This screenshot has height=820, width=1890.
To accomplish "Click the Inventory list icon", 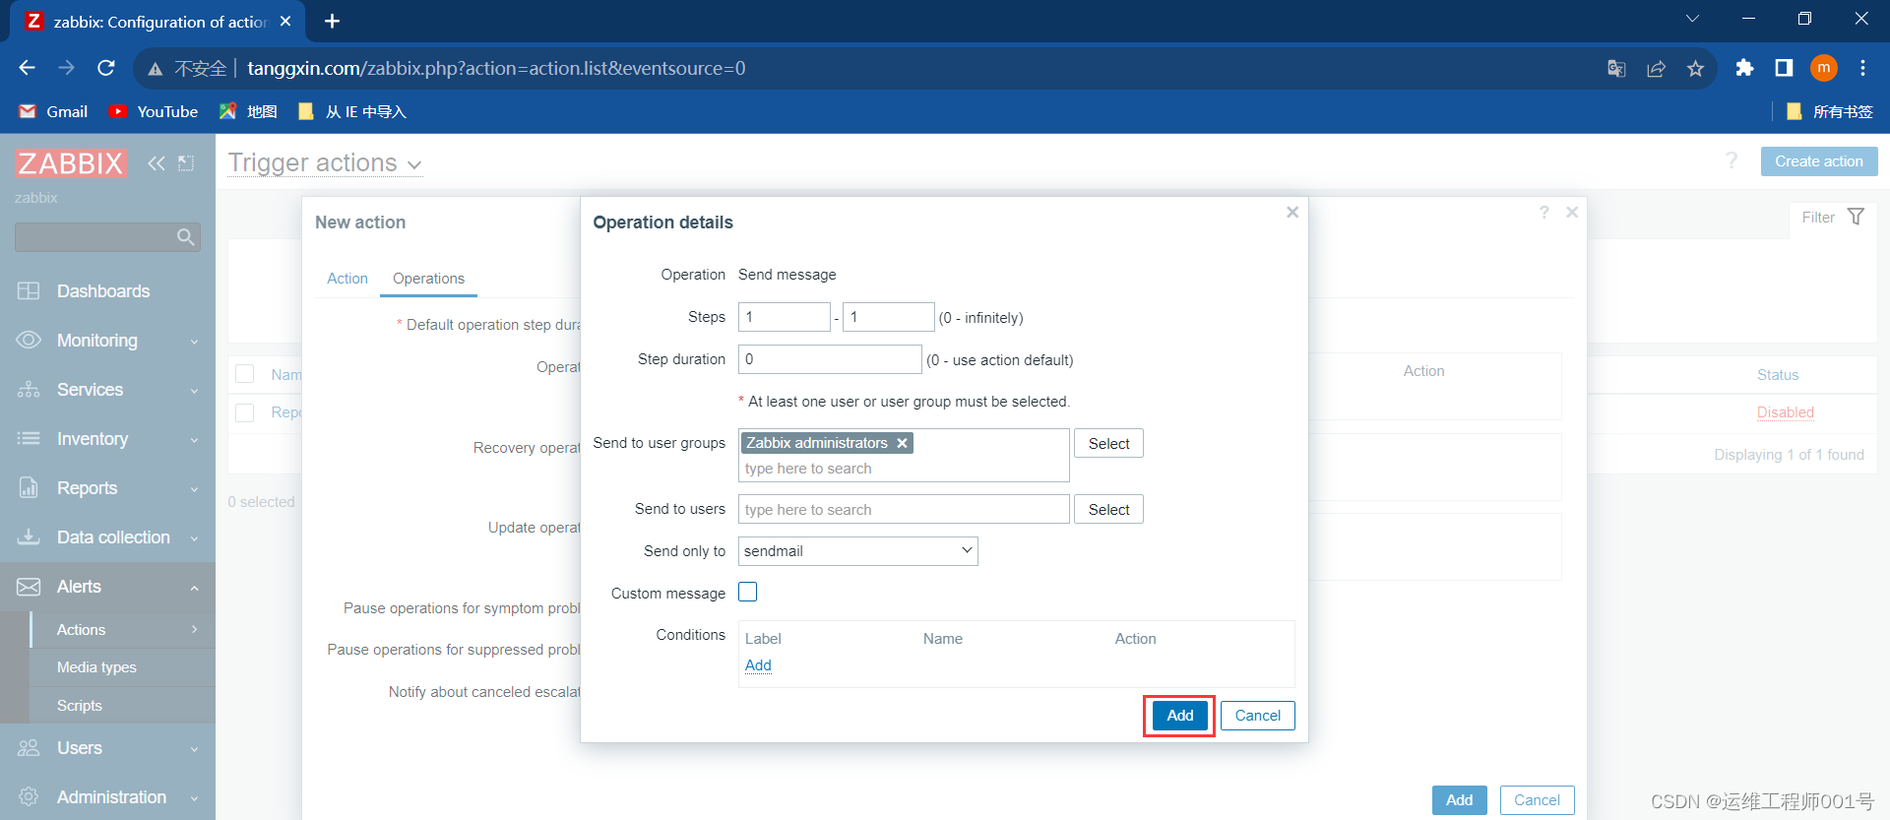I will click(x=29, y=439).
